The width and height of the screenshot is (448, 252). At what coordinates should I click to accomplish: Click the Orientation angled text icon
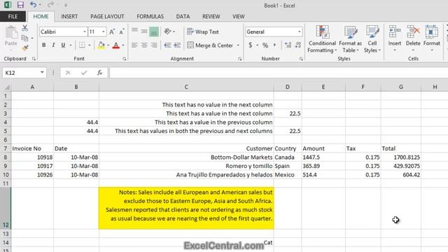(x=167, y=31)
